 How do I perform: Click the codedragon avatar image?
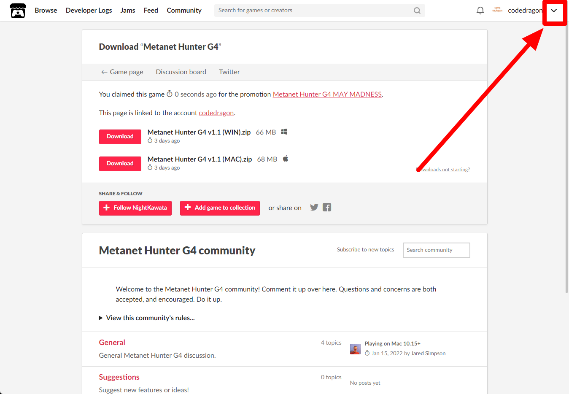click(x=497, y=10)
